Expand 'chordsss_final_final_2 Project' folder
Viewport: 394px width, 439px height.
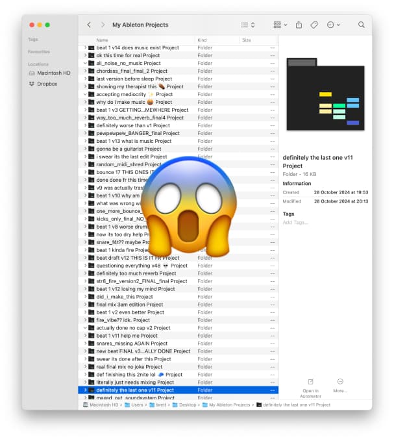85,71
